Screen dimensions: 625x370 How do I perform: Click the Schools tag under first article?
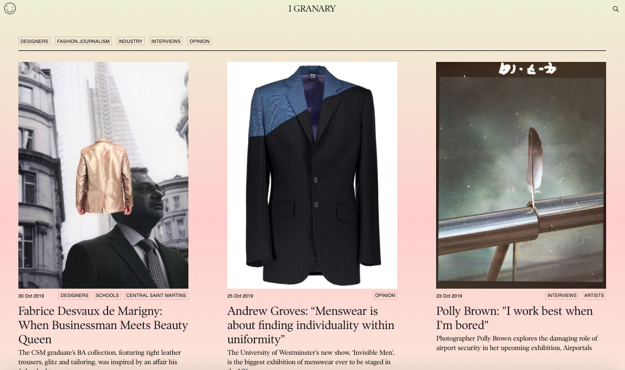(x=107, y=295)
